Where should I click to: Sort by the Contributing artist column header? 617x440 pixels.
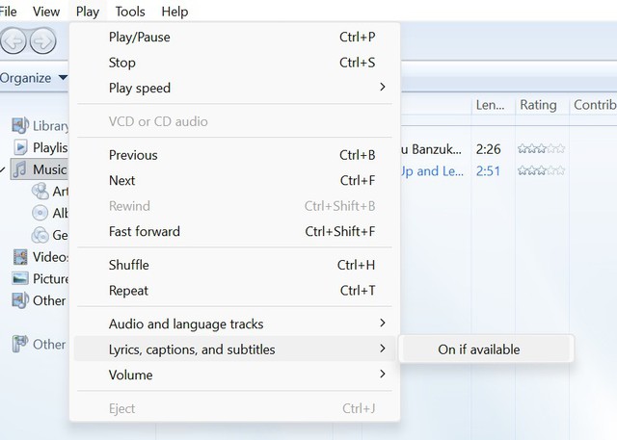[594, 105]
